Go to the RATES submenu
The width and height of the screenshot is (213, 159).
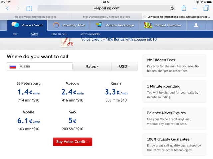click(x=34, y=34)
